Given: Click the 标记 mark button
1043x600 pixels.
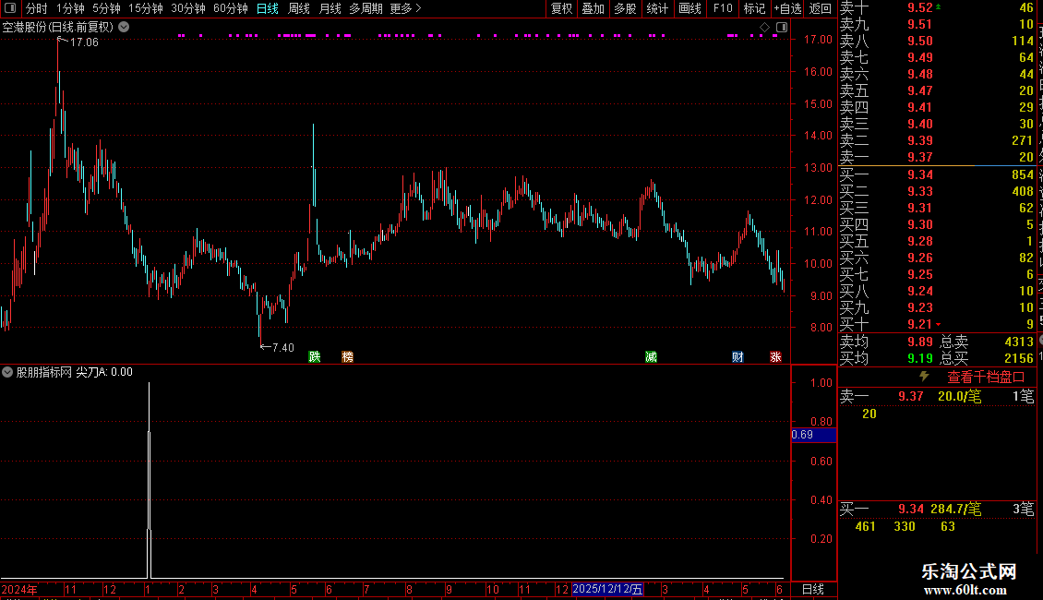Looking at the screenshot, I should [x=754, y=8].
